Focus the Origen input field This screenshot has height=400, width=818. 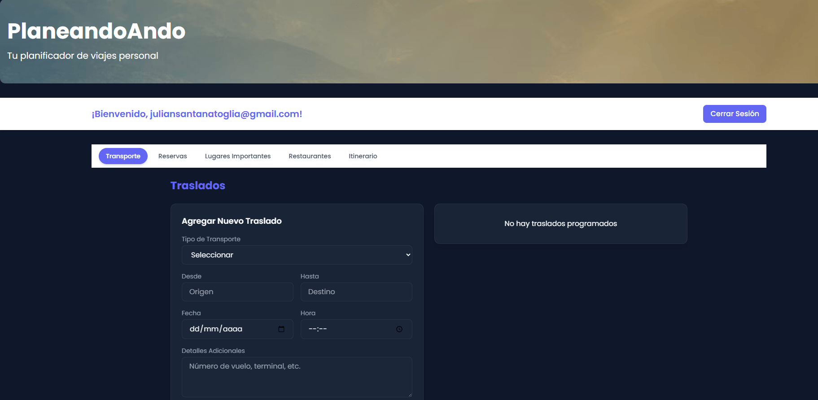point(237,292)
